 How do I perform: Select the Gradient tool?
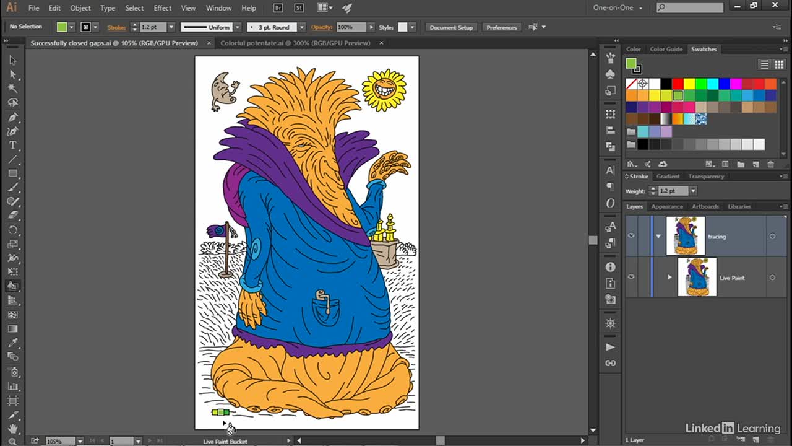(12, 329)
